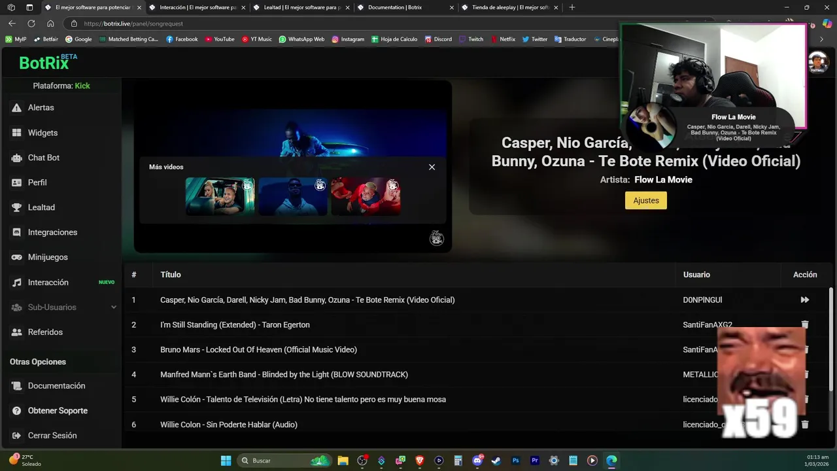The image size is (837, 471).
Task: Click the Te Bote Remix row title
Action: coord(307,300)
